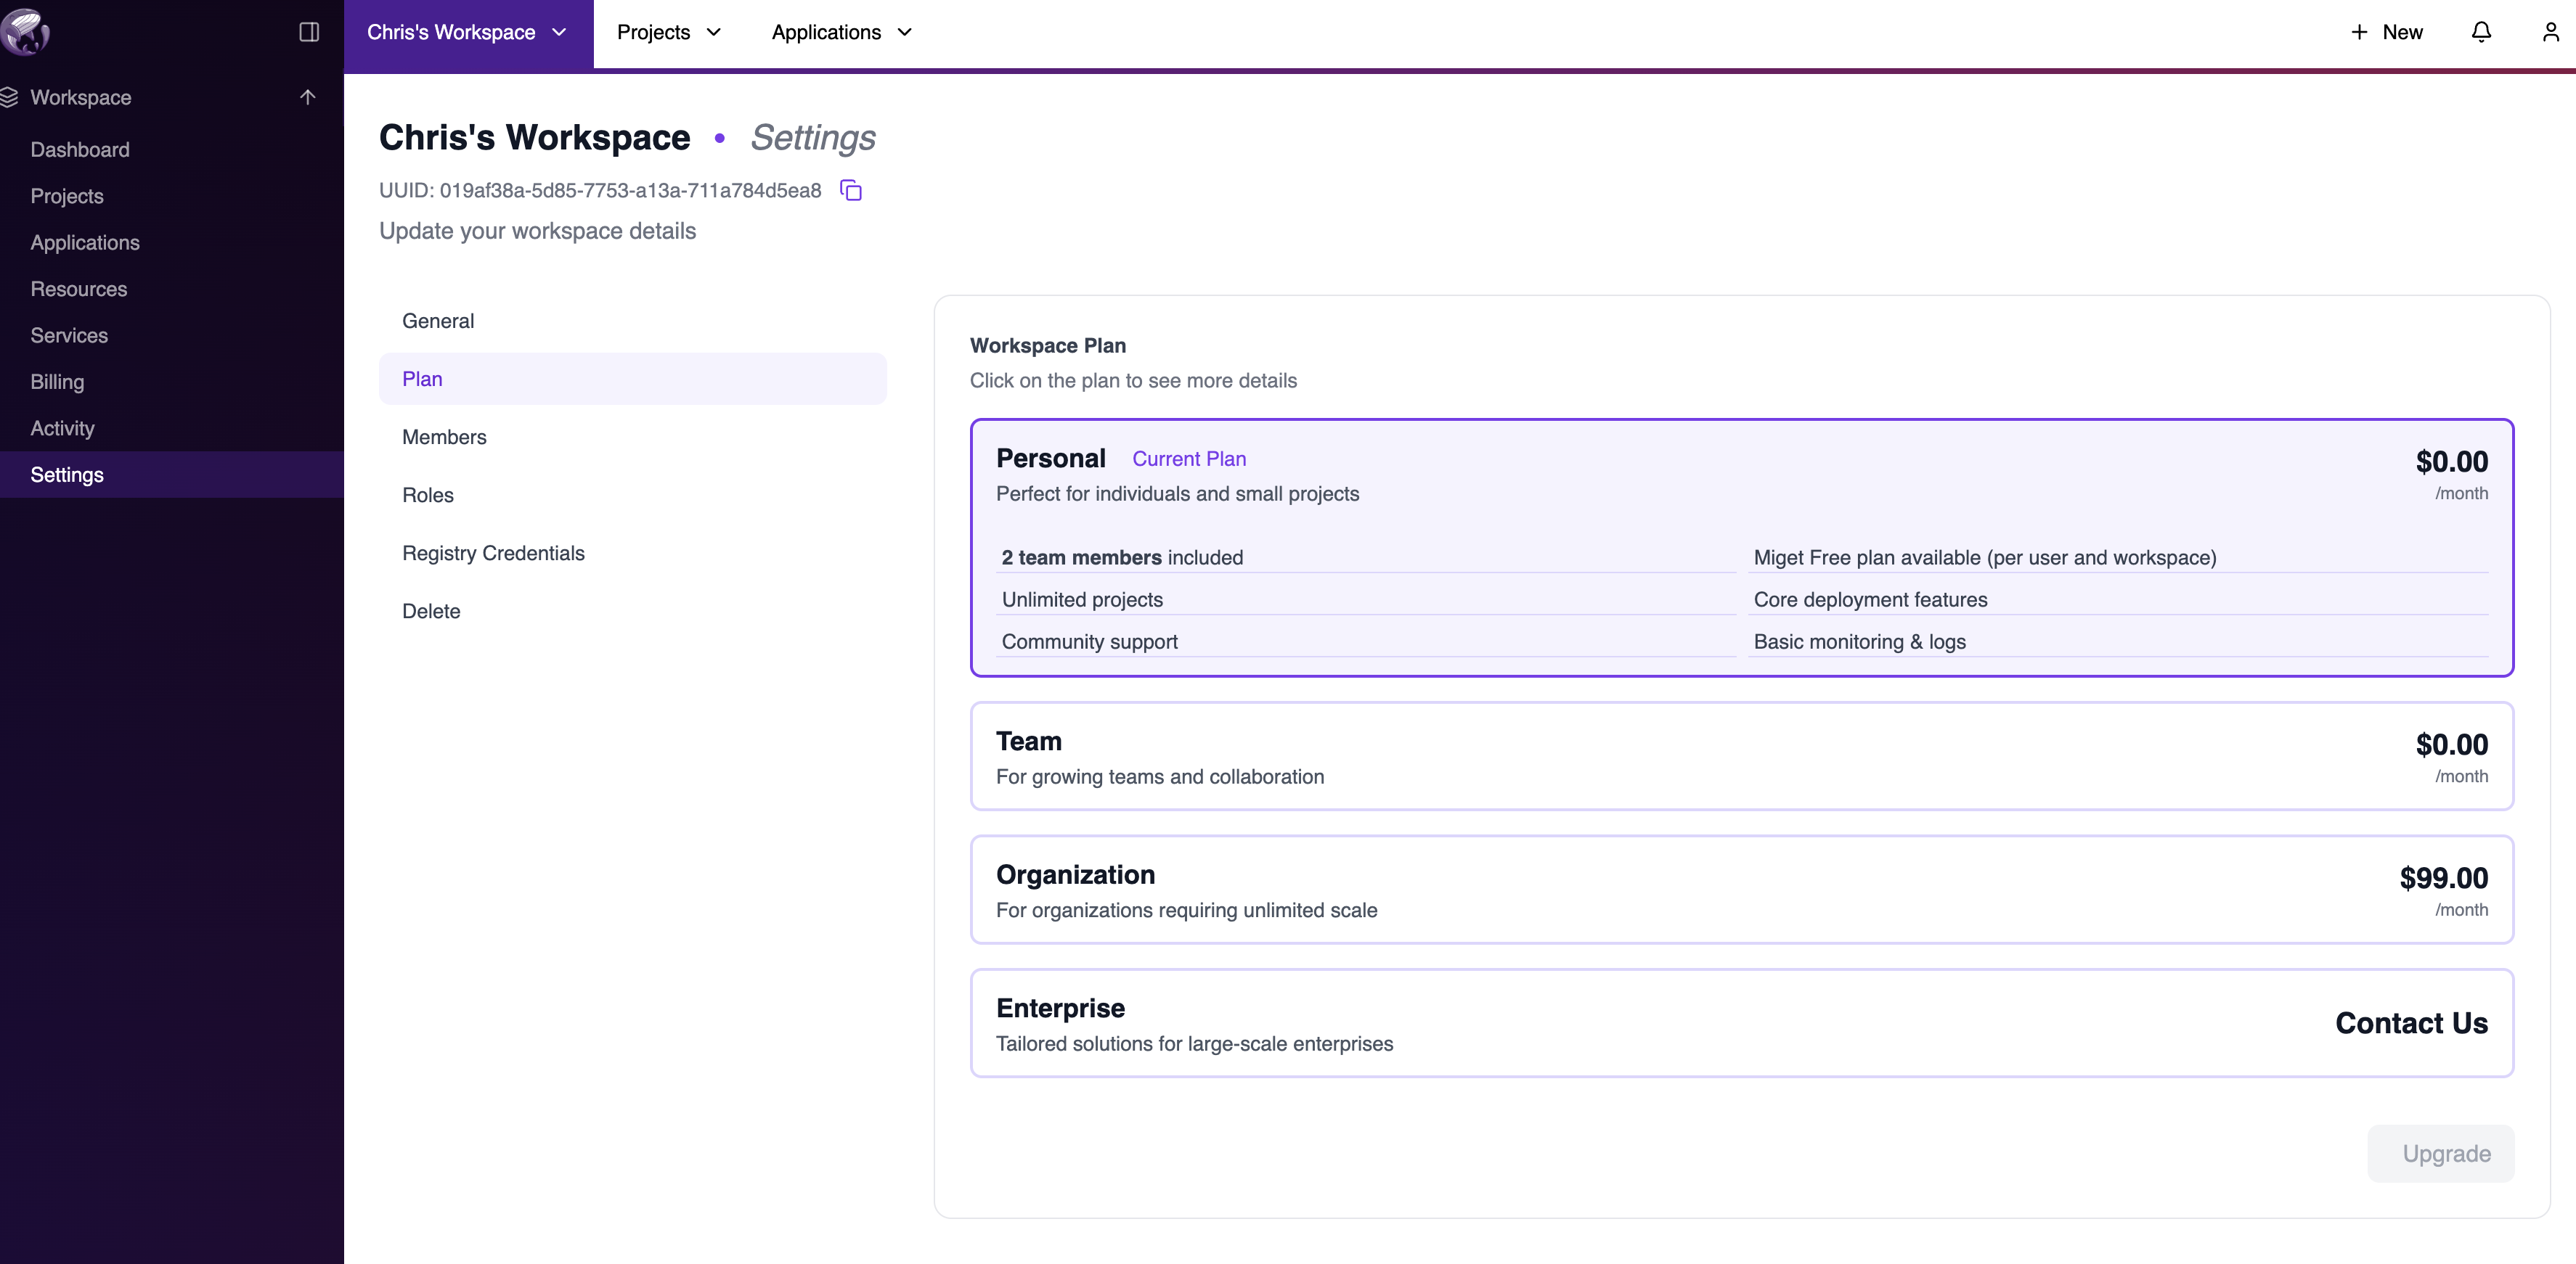Collapse the Workspace section arrow
Screen dimensions: 2576x1264
pos(307,97)
